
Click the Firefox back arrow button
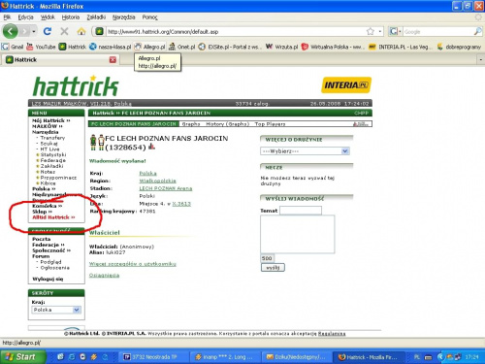tap(11, 31)
